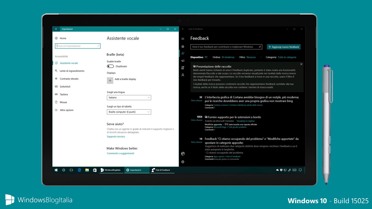Open Hub di Feedback category link
Screen dimensions: 372x209
pyautogui.click(x=233, y=156)
